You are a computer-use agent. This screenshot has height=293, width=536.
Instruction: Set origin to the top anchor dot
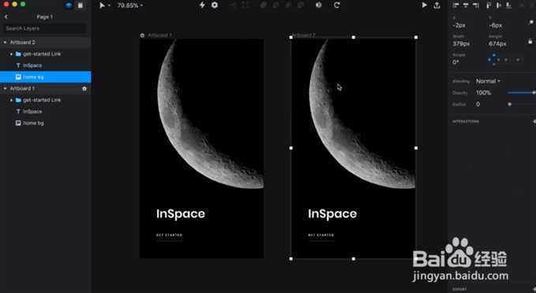(x=494, y=55)
